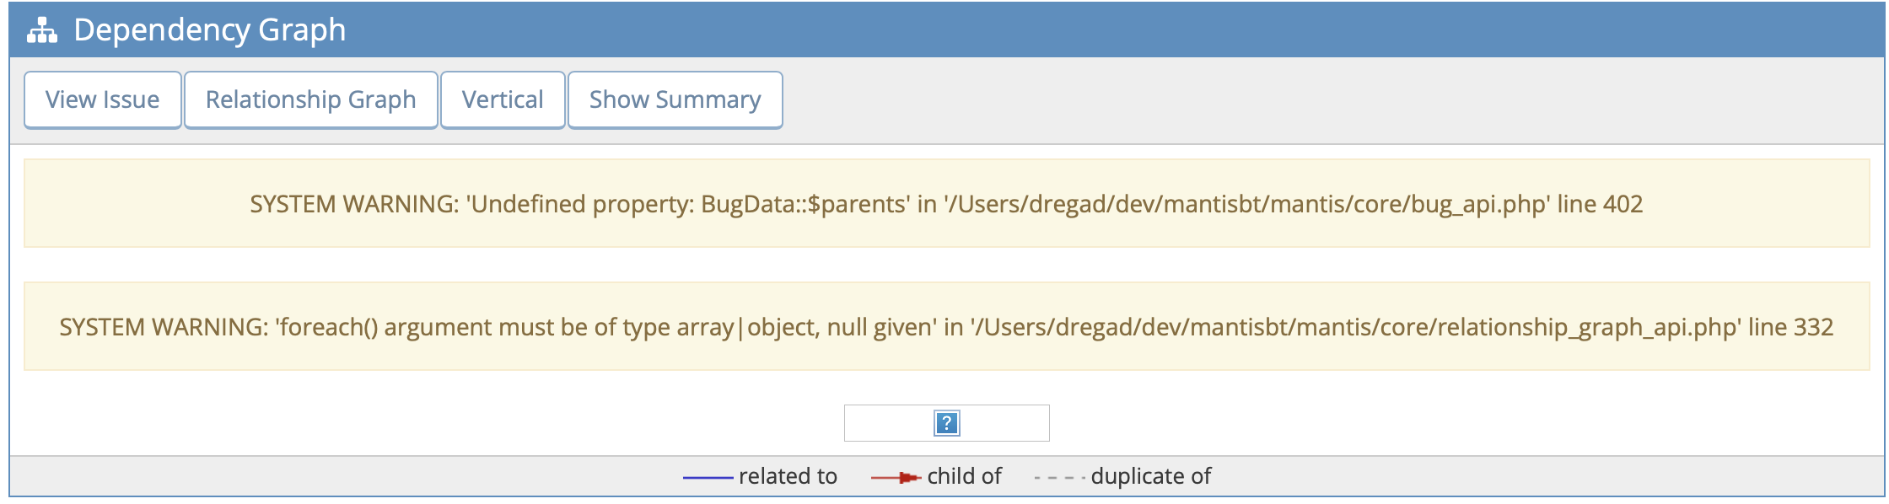The height and width of the screenshot is (504, 1889).
Task: Open the View Issue page
Action: click(103, 100)
